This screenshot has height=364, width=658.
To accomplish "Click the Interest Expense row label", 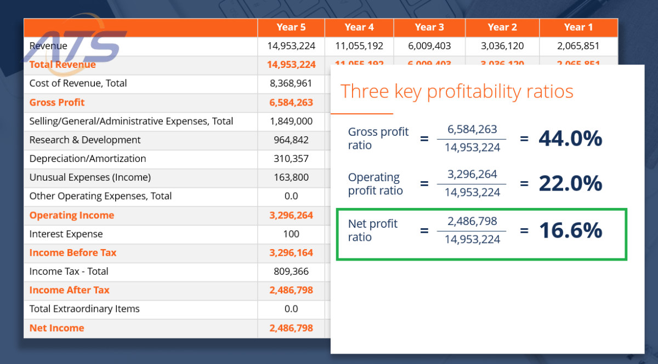I will click(x=66, y=234).
